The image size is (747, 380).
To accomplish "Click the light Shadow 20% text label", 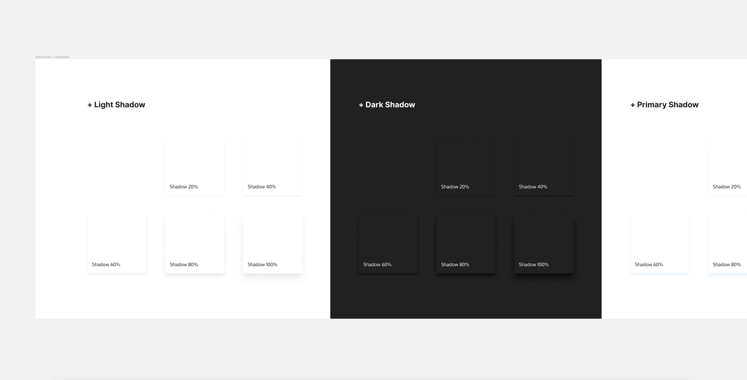I will [184, 187].
